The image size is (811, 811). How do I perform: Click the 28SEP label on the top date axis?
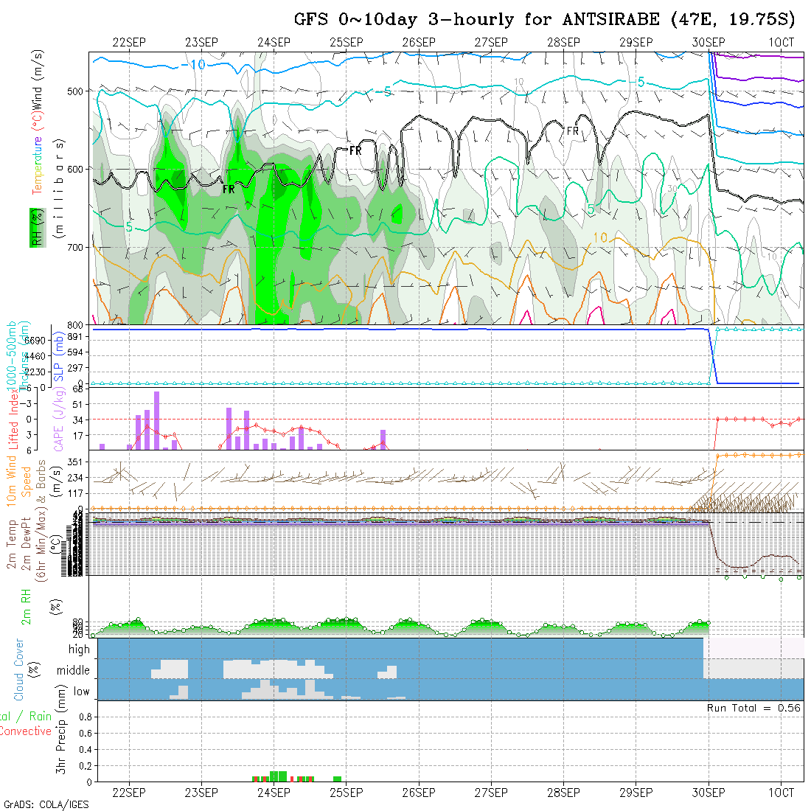pos(564,43)
